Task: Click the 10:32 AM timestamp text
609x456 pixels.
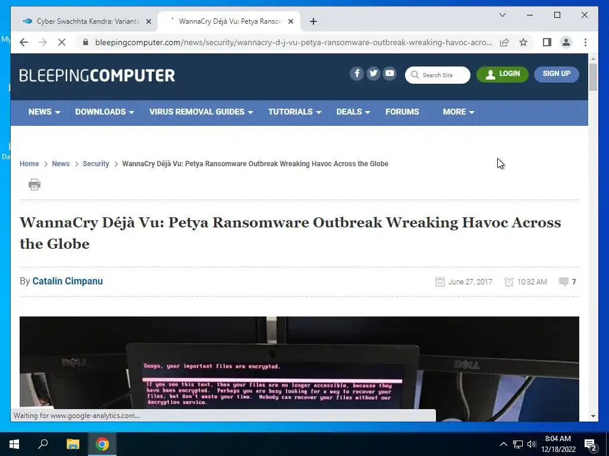Action: click(x=532, y=282)
